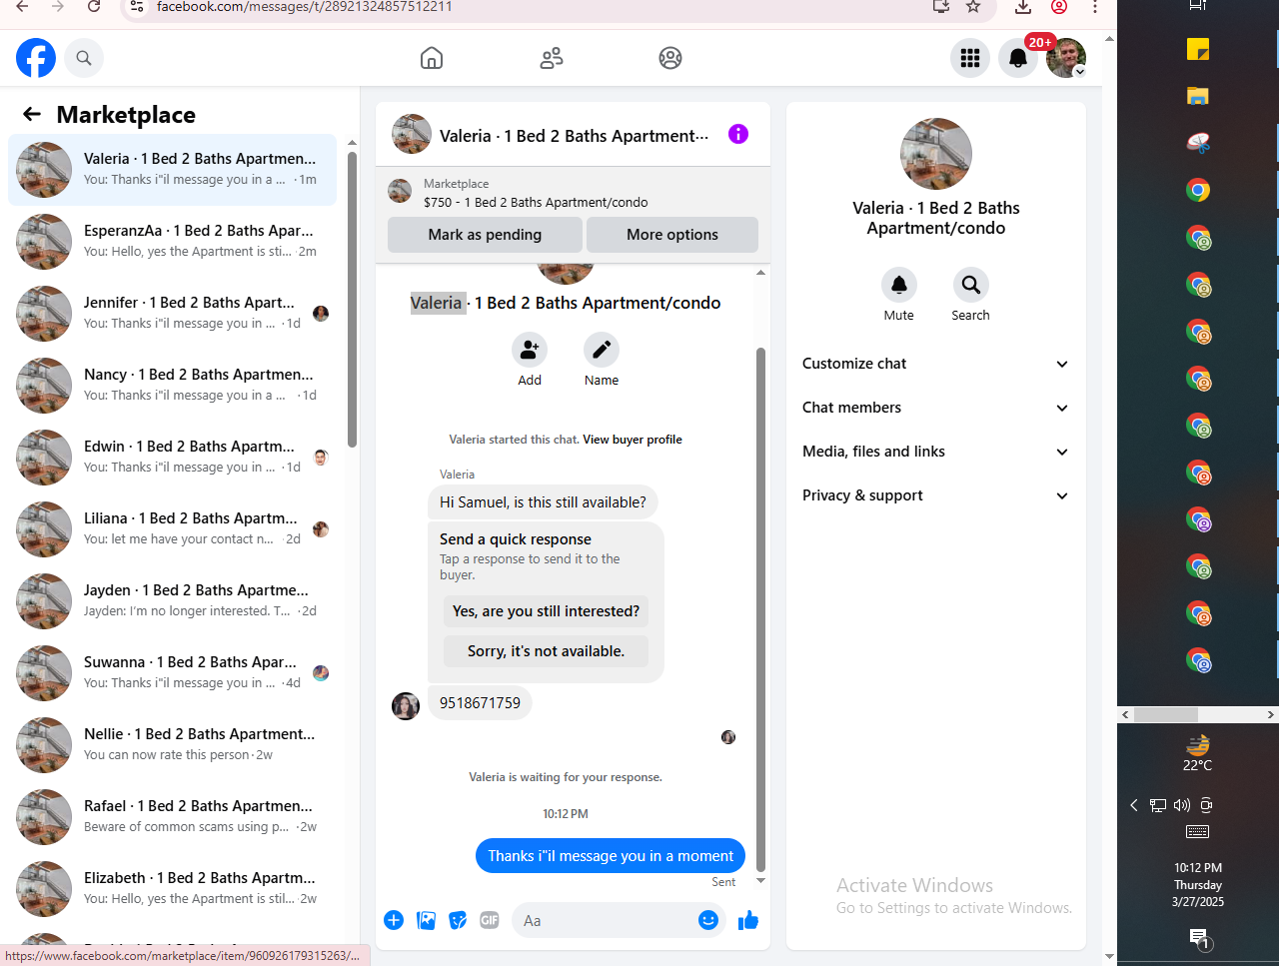Choose a sticker icon in composer
This screenshot has width=1279, height=966.
458,920
